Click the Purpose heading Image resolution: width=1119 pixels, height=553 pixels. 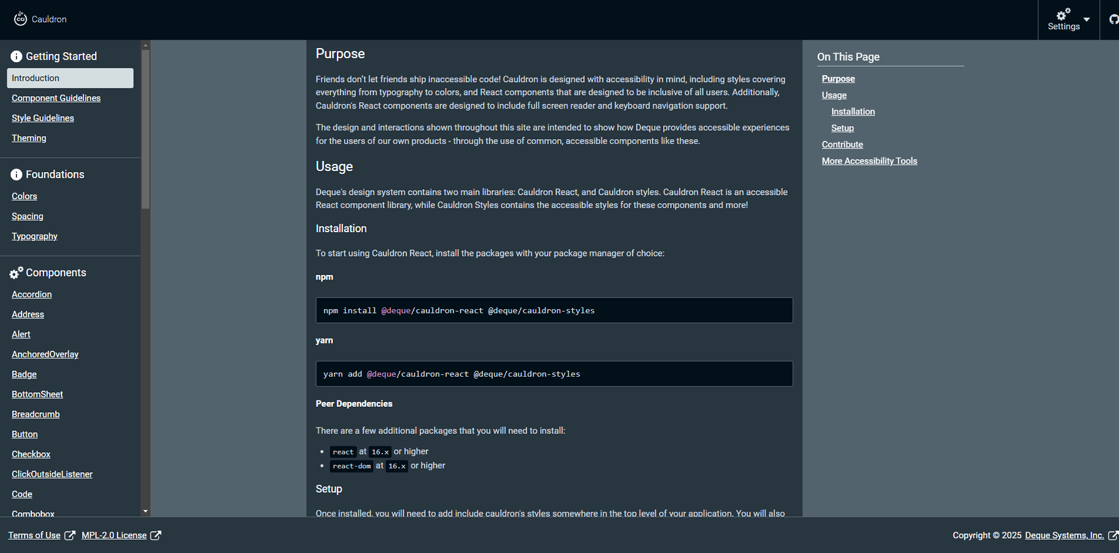340,54
